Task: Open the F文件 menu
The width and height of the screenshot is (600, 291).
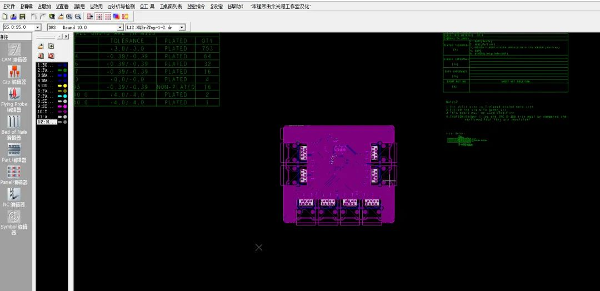Action: (9, 7)
